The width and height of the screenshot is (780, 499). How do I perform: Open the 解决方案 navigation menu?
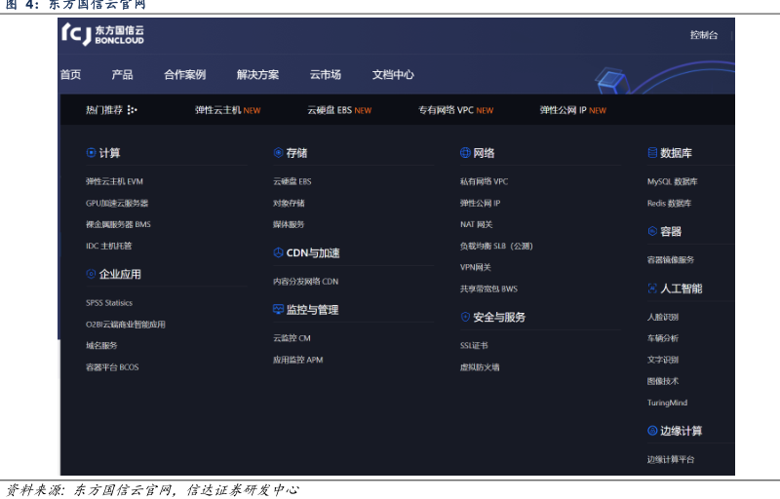(x=257, y=75)
